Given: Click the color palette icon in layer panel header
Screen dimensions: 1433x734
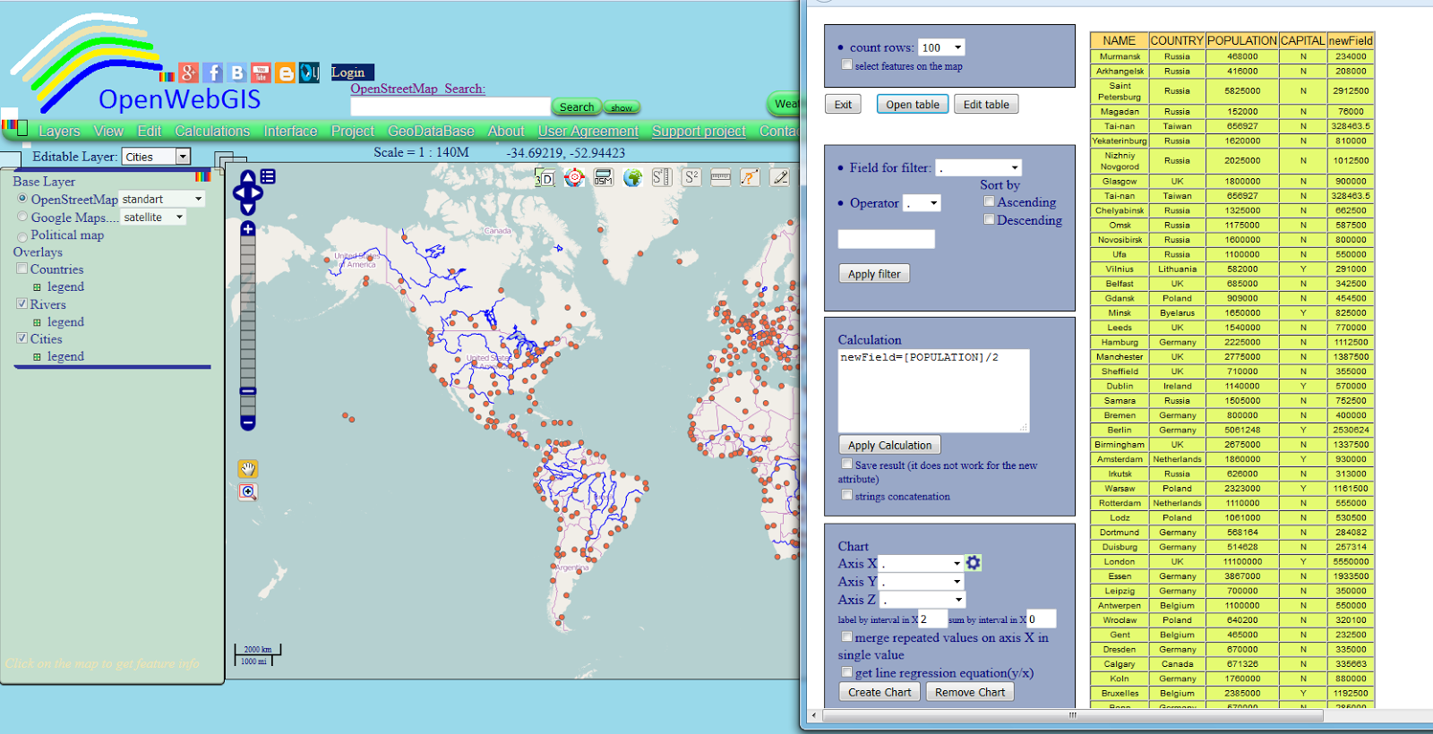Looking at the screenshot, I should click(202, 176).
